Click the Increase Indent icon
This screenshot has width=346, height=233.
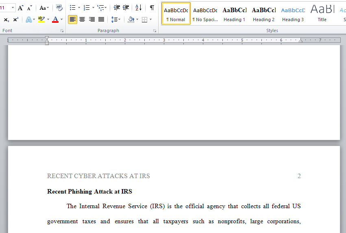pos(126,8)
